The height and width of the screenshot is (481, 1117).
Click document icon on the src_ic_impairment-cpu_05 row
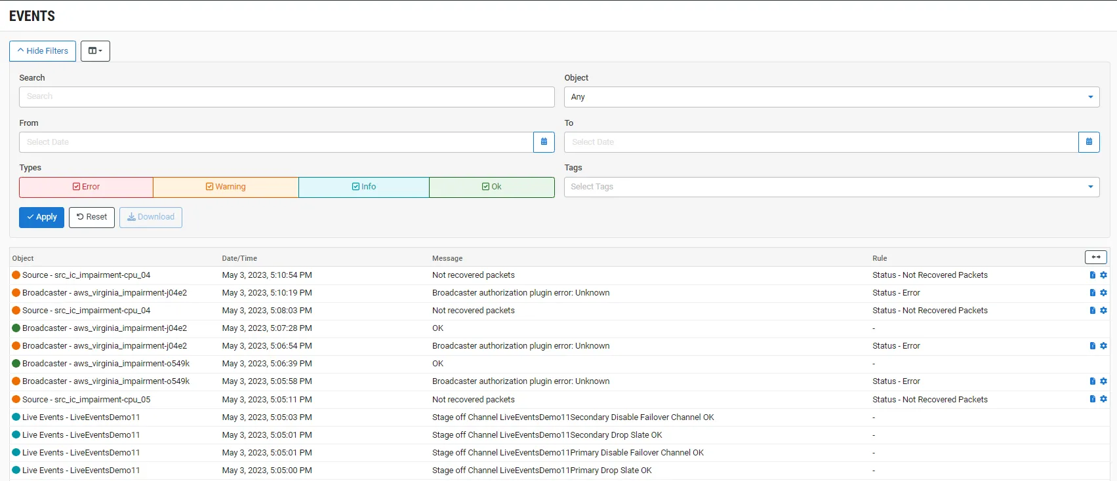click(x=1093, y=399)
